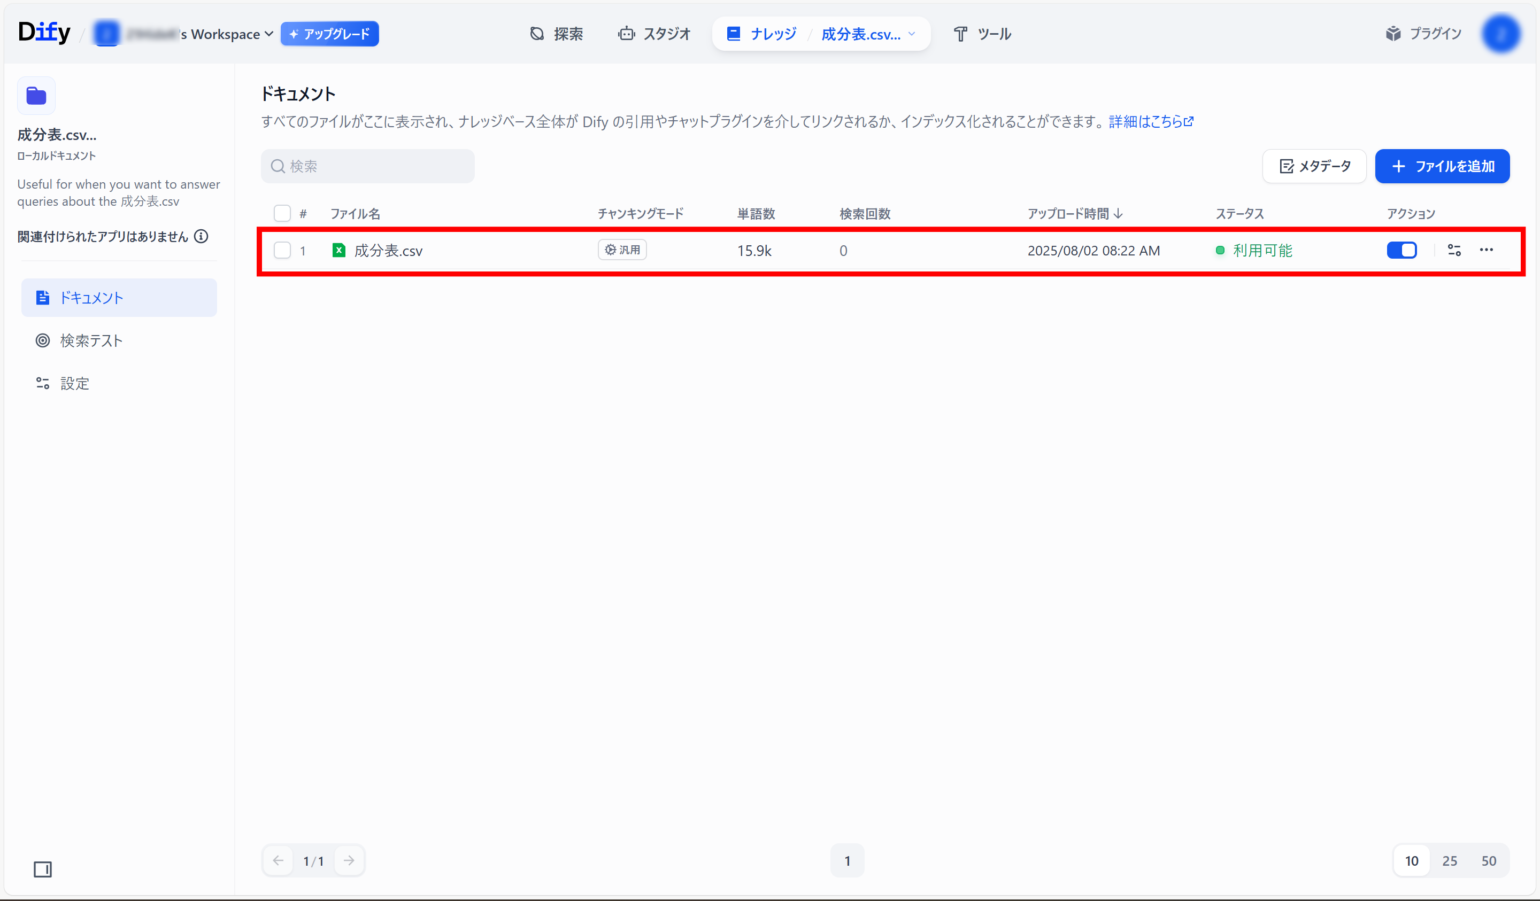The width and height of the screenshot is (1540, 901).
Task: Check the 成分表.csv row checkbox
Action: [282, 251]
